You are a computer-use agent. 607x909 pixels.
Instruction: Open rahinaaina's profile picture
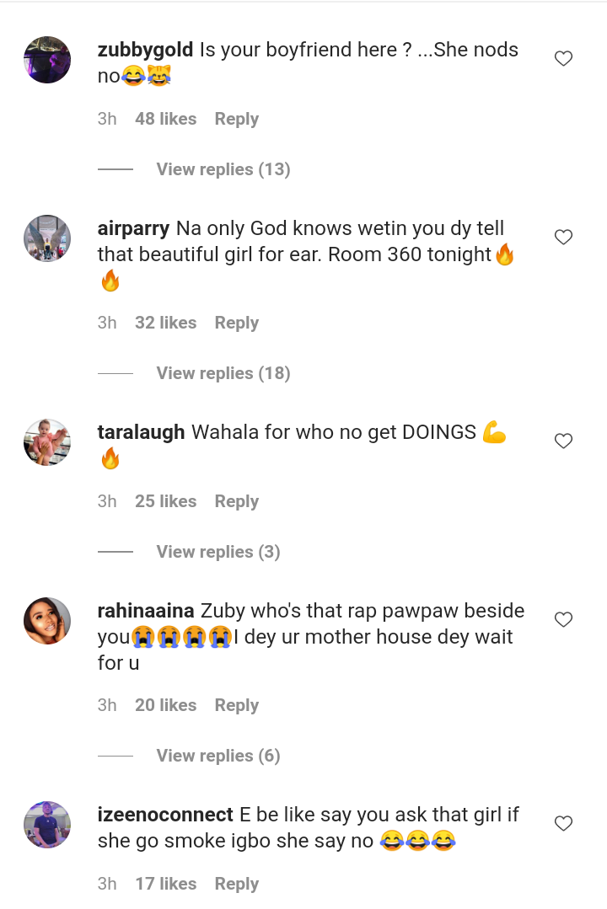(47, 621)
